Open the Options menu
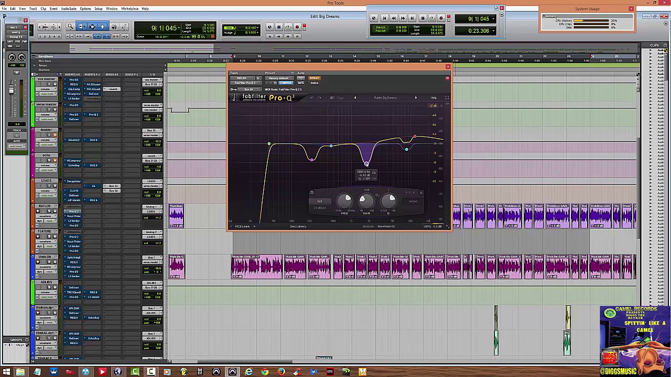This screenshot has width=671, height=377. click(x=85, y=8)
